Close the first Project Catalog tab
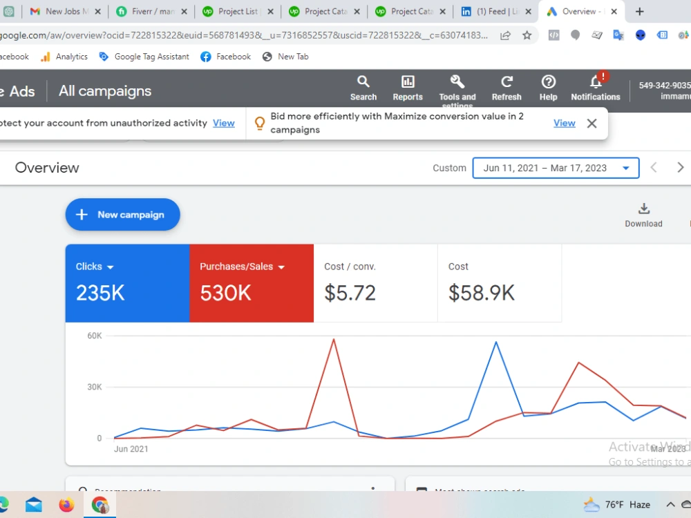The height and width of the screenshot is (518, 691). pyautogui.click(x=357, y=12)
